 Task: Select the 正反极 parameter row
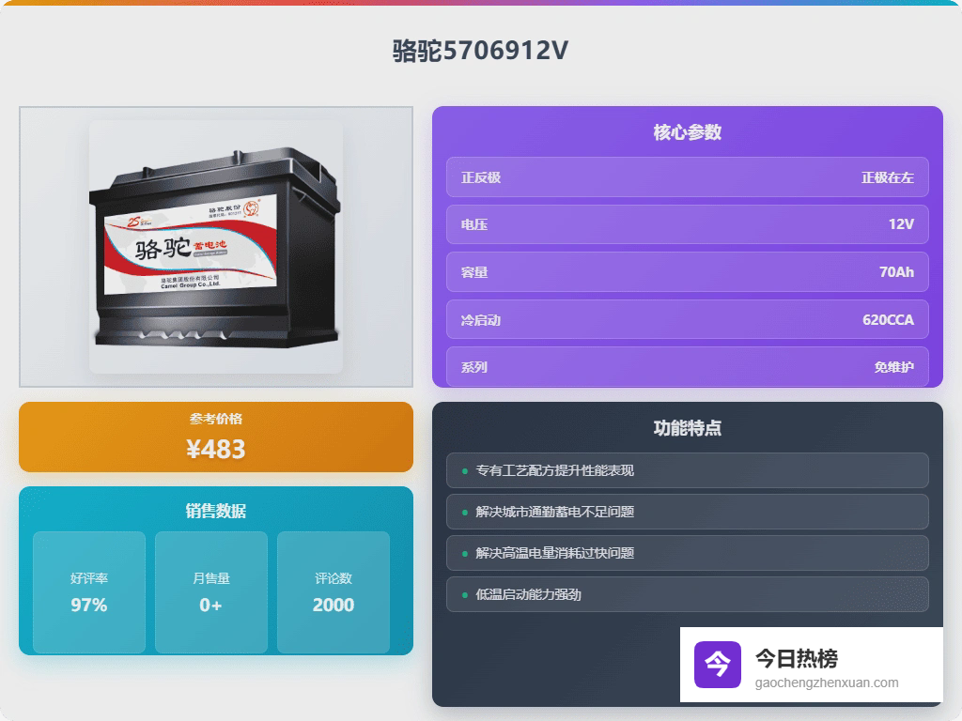(x=687, y=177)
